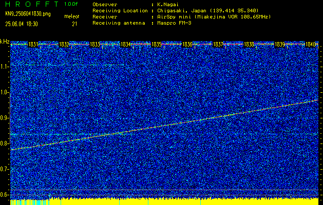
Task: Select observer name K.Nagai
Action: coord(168,4)
